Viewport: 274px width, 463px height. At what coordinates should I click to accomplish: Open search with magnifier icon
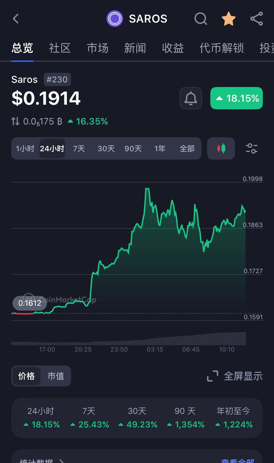[200, 19]
